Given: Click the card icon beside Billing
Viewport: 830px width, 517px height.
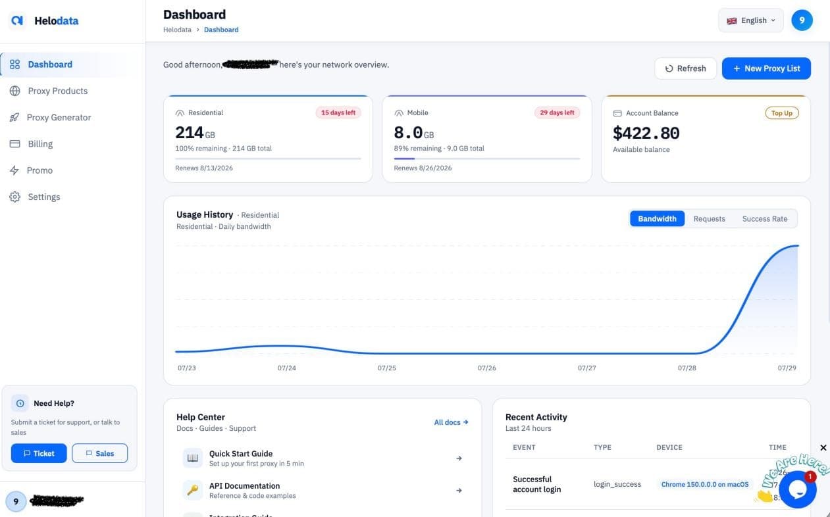Looking at the screenshot, I should tap(14, 143).
